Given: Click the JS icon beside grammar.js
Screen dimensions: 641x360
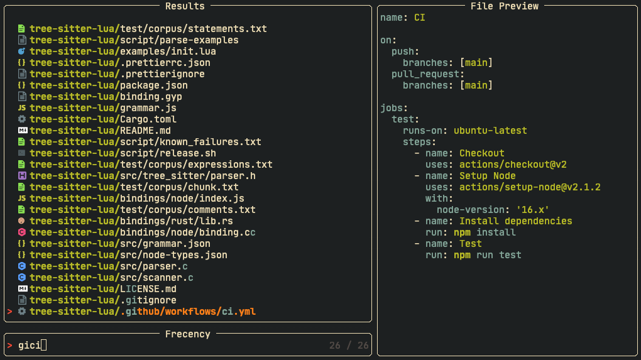Looking at the screenshot, I should 21,108.
